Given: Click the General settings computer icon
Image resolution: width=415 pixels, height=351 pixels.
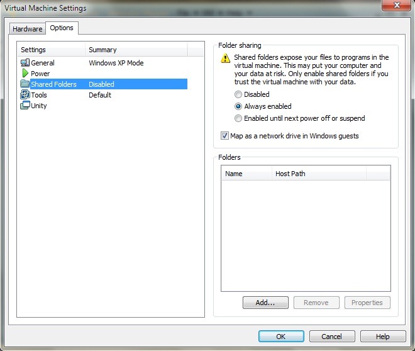Looking at the screenshot, I should (25, 63).
